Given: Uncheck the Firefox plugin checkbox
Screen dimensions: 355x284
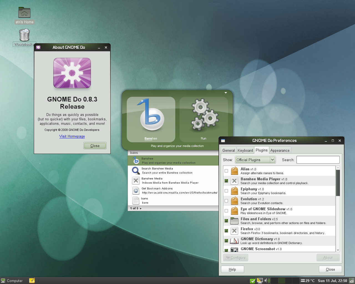Looking at the screenshot, I should [226, 231].
